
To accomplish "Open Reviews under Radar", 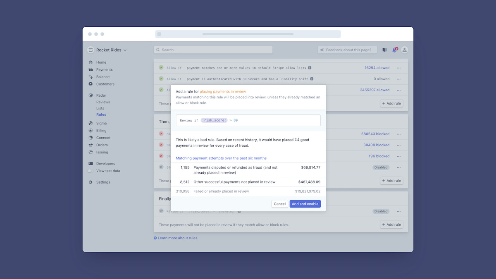I will pyautogui.click(x=103, y=102).
